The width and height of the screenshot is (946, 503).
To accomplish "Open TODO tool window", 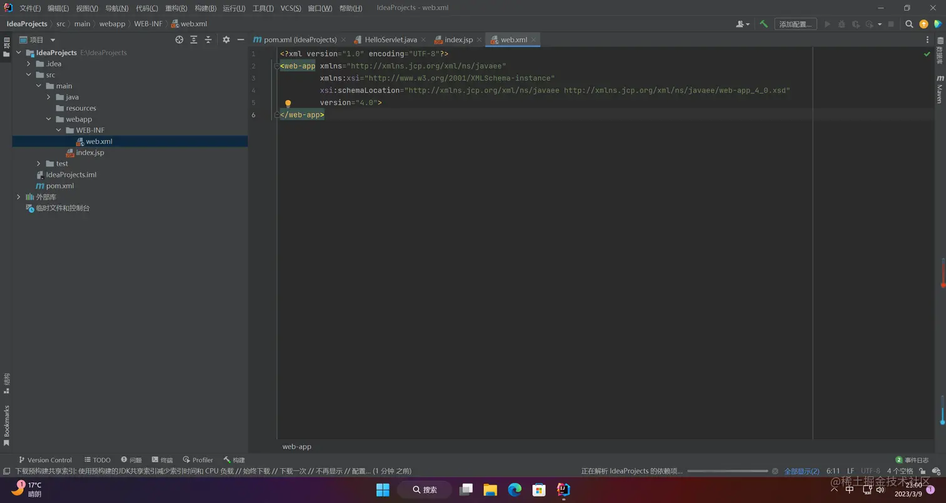I will pyautogui.click(x=97, y=460).
